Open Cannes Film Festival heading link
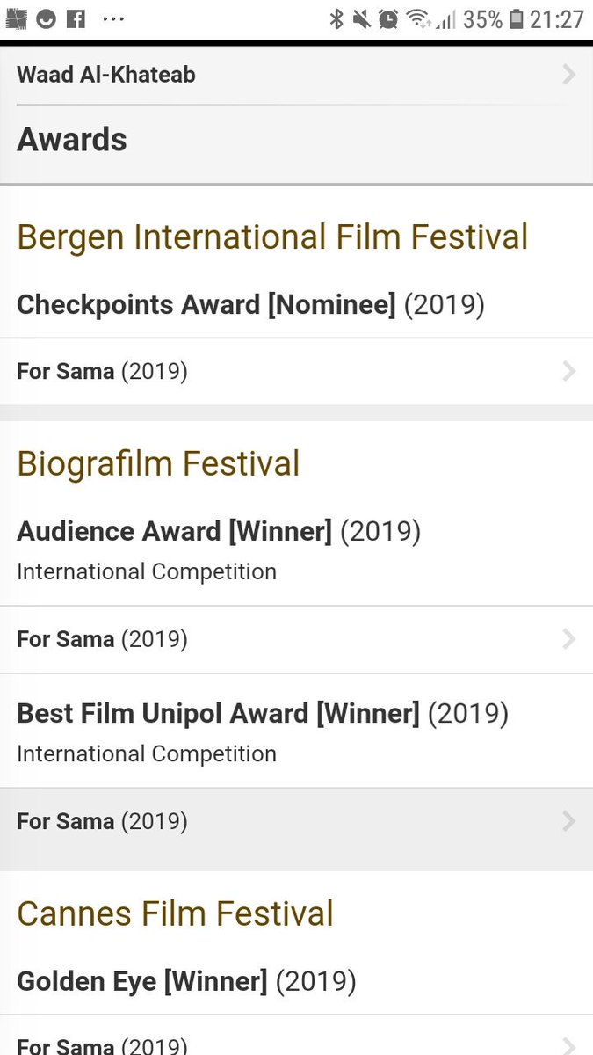The height and width of the screenshot is (1055, 593). [175, 913]
